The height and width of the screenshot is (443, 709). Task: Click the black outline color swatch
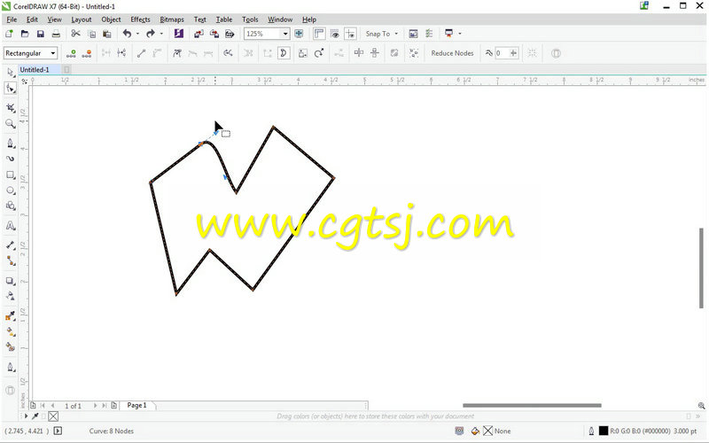coord(604,431)
